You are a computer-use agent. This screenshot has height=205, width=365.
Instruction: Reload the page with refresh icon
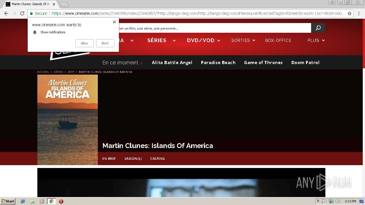22,13
